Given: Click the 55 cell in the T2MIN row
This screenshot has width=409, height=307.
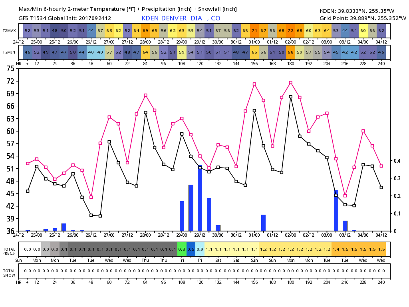Looking at the screenshot, I should 318,52.
